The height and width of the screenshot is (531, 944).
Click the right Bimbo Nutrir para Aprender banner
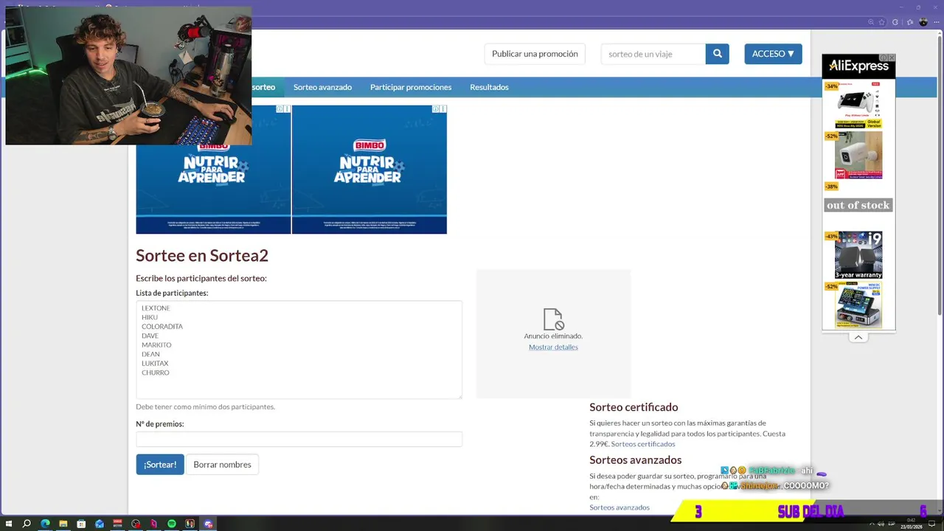(x=369, y=170)
